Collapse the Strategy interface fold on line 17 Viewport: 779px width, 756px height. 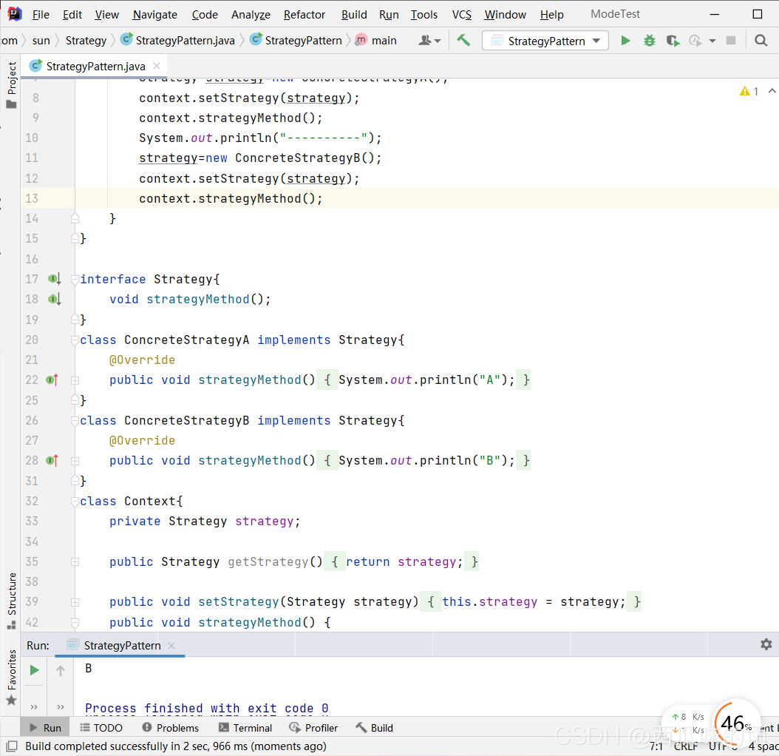coord(75,280)
